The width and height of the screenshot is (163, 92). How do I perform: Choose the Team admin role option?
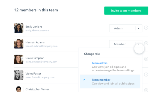110,66
